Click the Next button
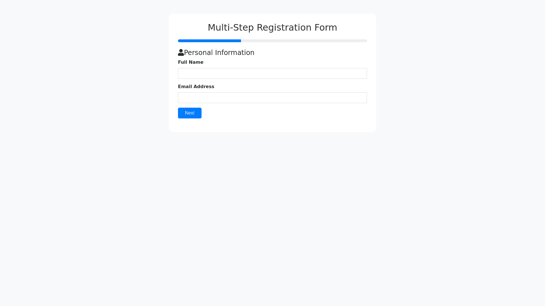This screenshot has width=545, height=306. [x=190, y=113]
